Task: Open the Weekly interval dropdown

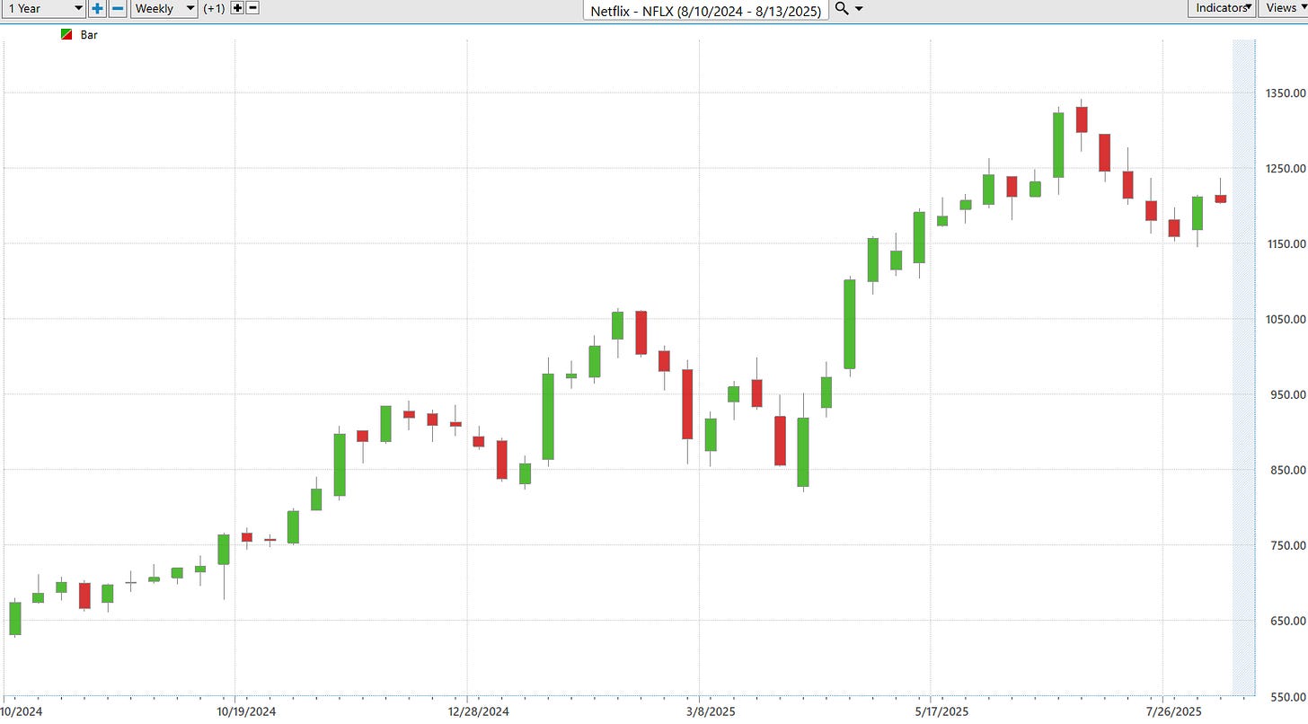Action: (164, 8)
